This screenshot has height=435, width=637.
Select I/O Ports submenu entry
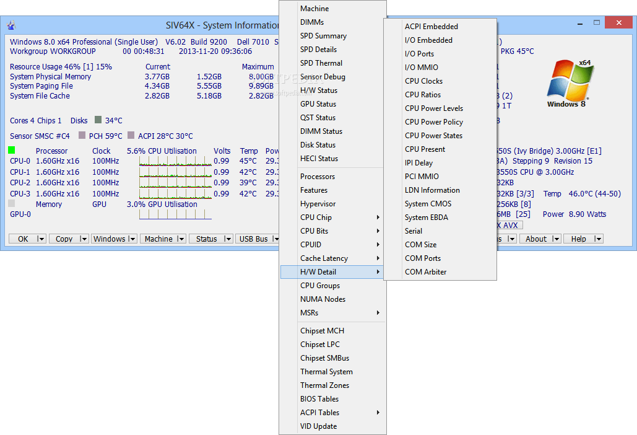[440, 54]
